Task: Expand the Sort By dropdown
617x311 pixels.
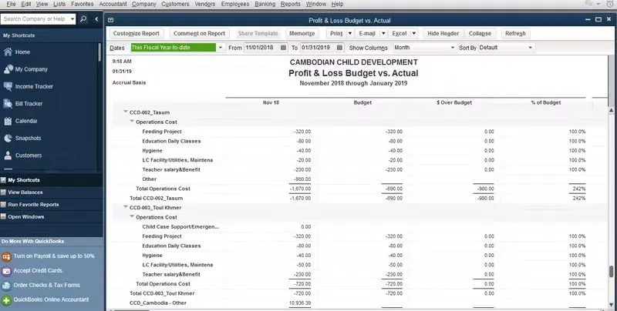Action: (532, 48)
